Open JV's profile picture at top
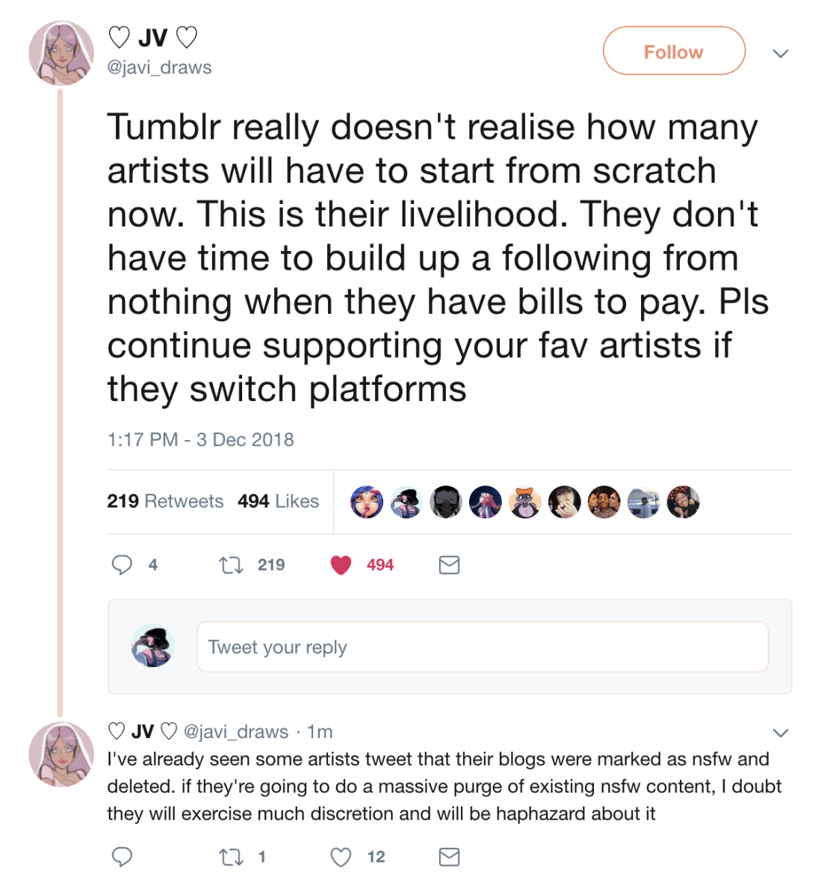Screen dimensions: 821x880 click(x=61, y=53)
